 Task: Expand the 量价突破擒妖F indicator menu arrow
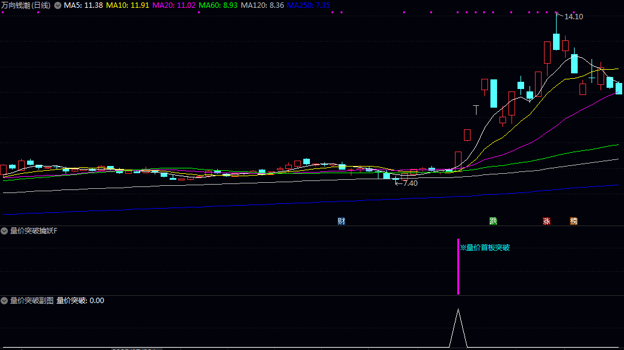[x=5, y=231]
